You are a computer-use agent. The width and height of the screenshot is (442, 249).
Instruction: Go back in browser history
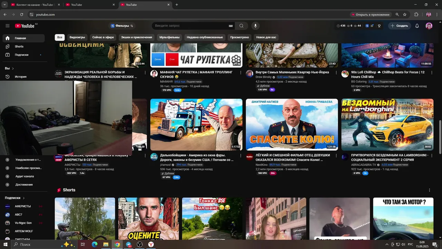5,15
